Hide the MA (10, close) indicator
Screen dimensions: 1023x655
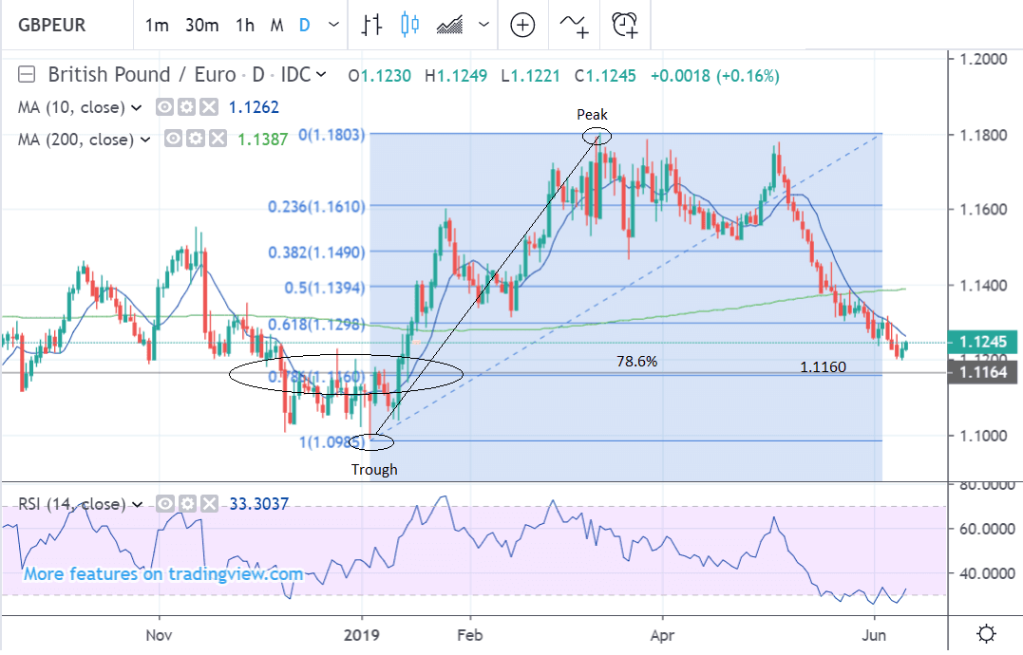coord(164,107)
